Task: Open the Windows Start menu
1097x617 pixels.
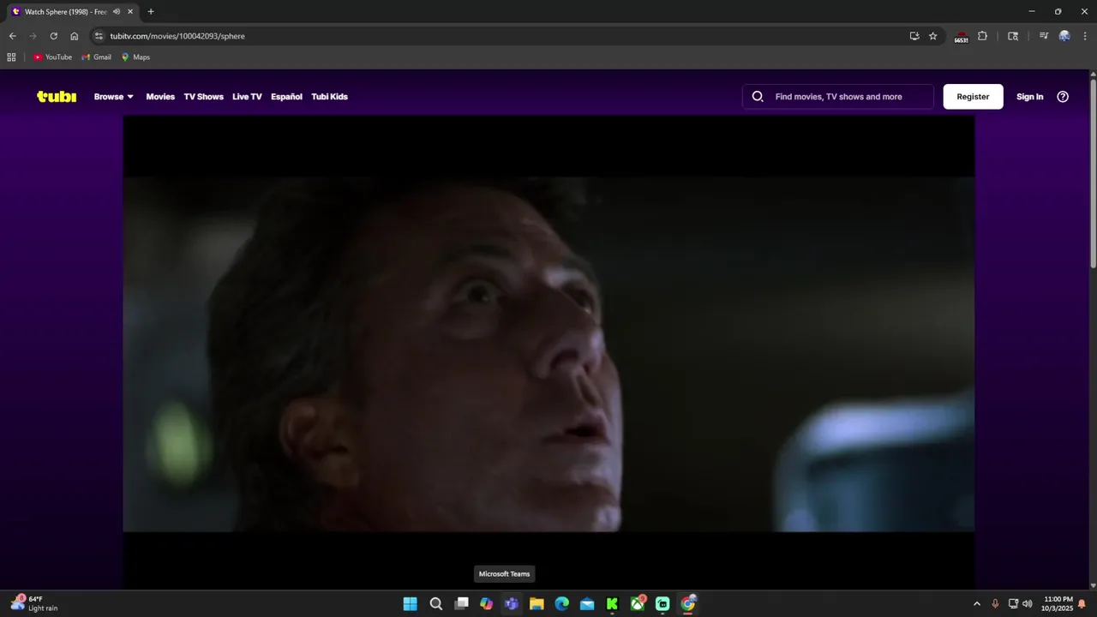Action: 411,604
